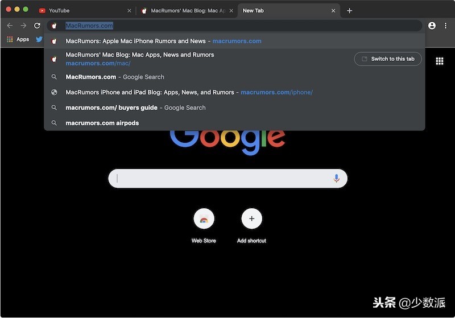Open the Apps bookmarks grid icon

pyautogui.click(x=10, y=39)
